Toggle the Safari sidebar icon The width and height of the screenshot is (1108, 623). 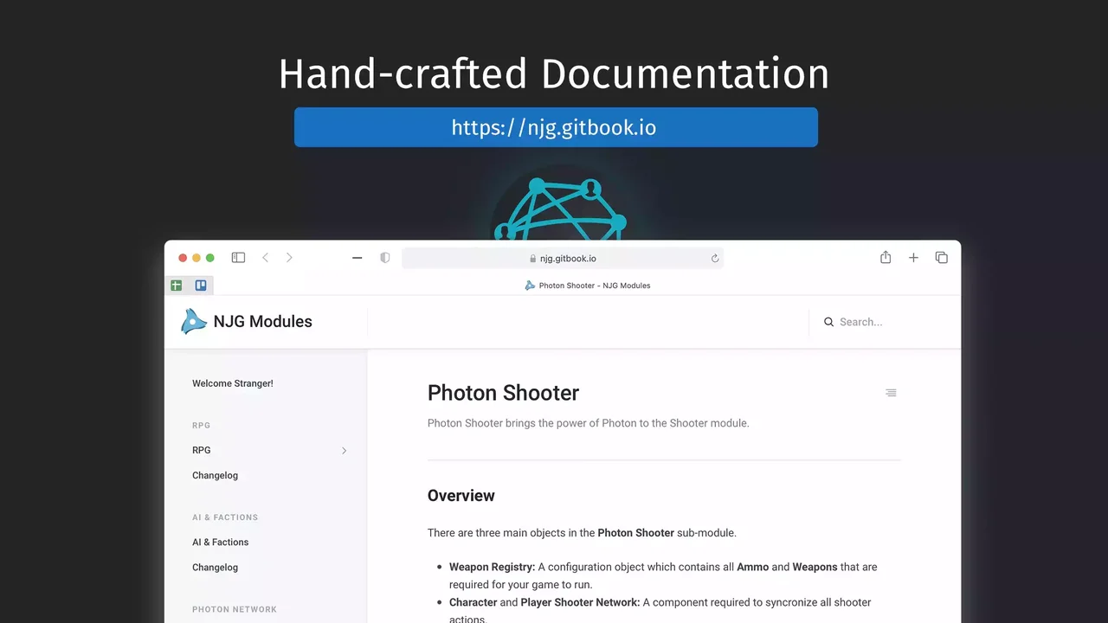(x=238, y=258)
